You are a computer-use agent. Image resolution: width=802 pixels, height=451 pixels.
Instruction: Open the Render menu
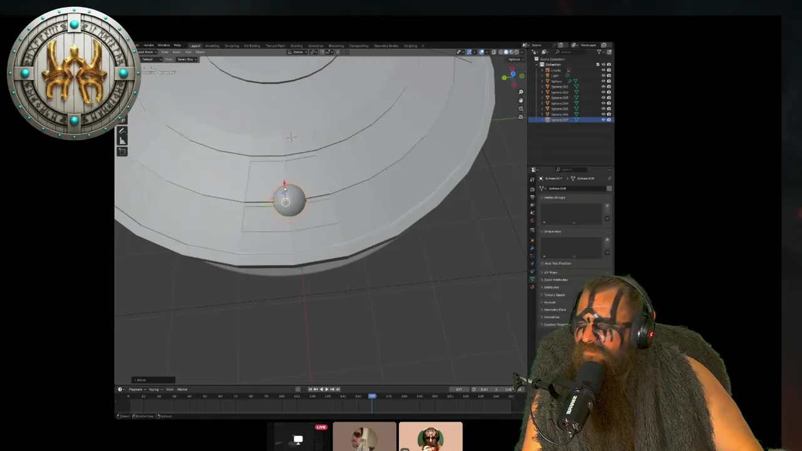(148, 46)
